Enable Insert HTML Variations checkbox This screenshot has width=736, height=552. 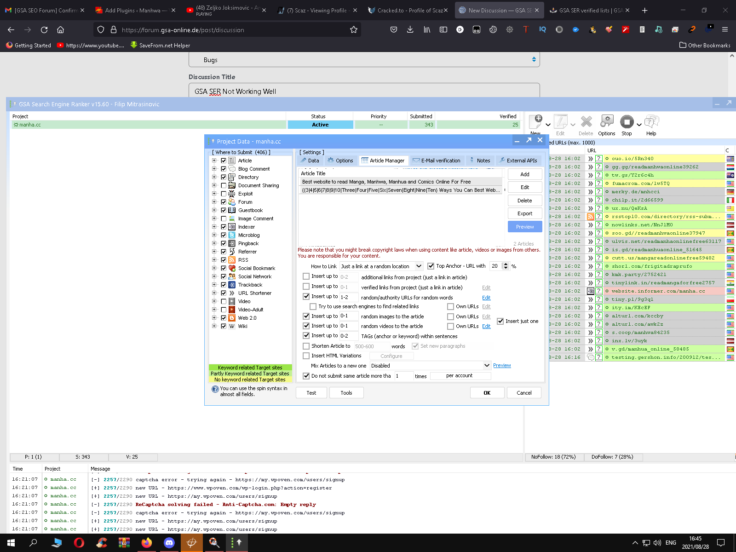(x=306, y=356)
